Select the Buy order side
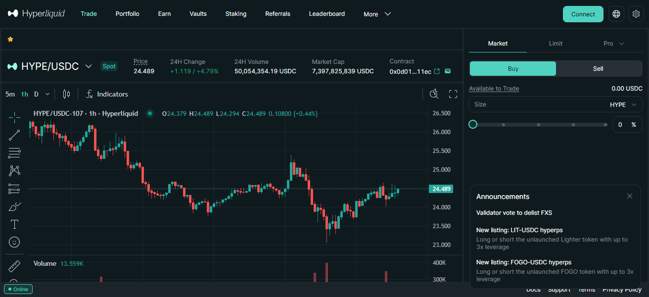This screenshot has width=649, height=297. click(x=513, y=69)
